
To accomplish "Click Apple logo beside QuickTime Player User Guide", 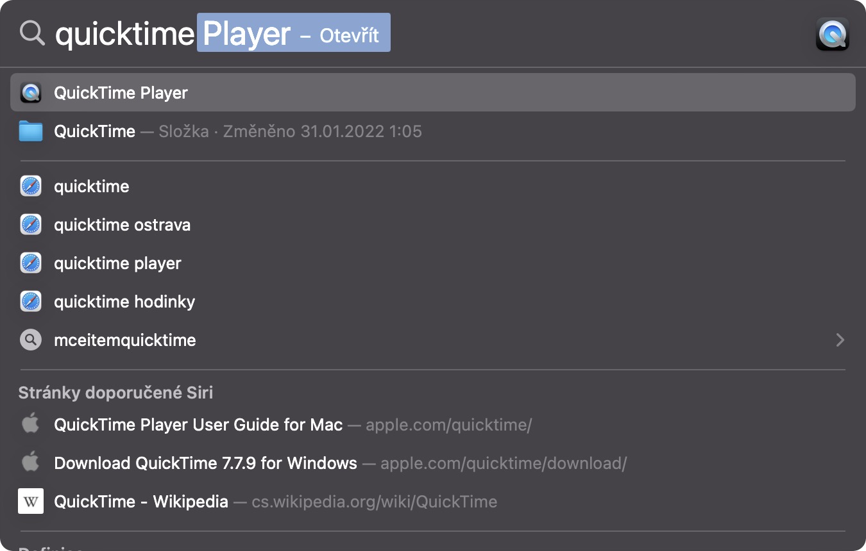I will pos(31,424).
